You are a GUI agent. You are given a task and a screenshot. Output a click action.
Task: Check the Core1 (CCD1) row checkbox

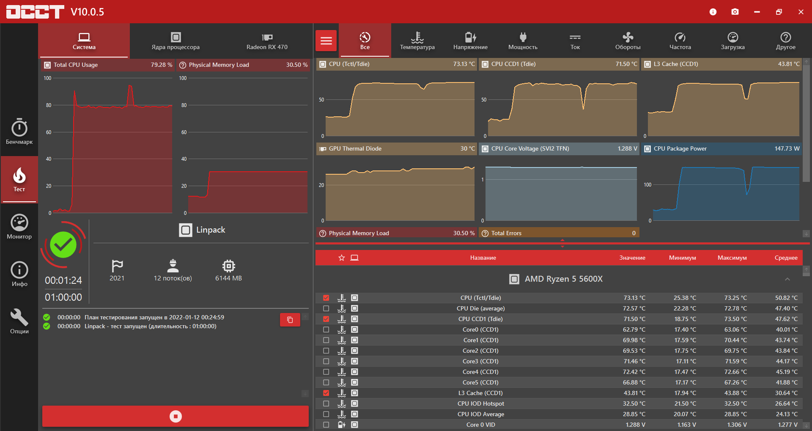click(326, 340)
